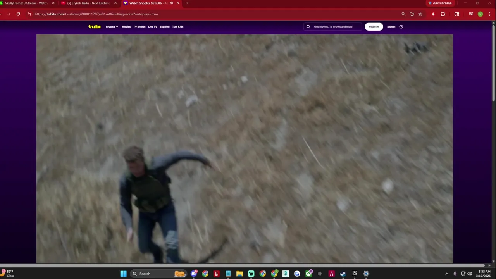Bookmark this page with the star

click(420, 14)
